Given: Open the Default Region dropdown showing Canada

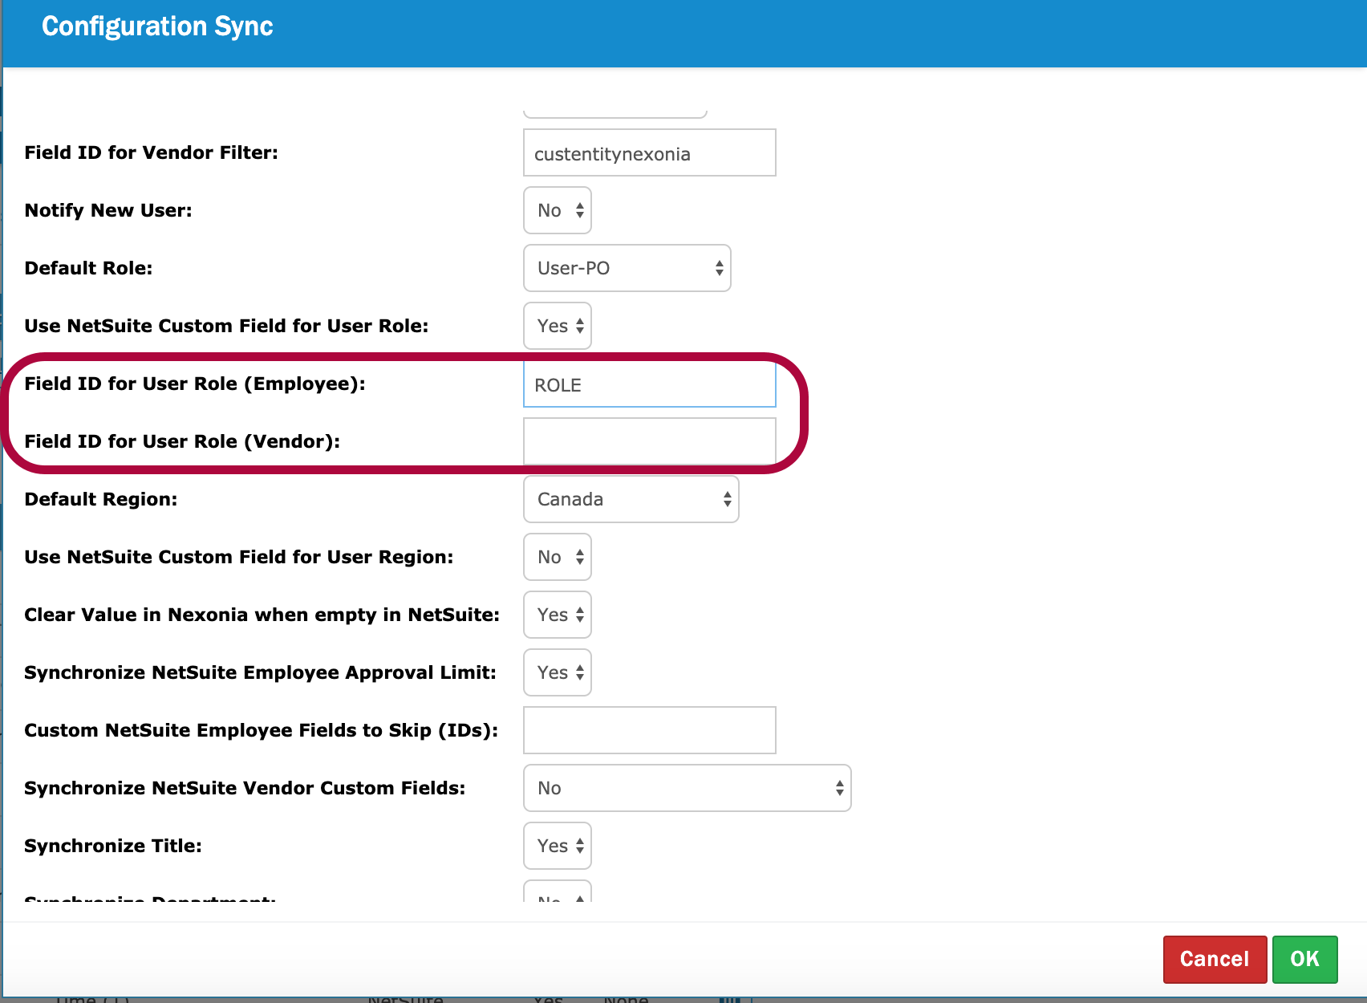Looking at the screenshot, I should (631, 499).
